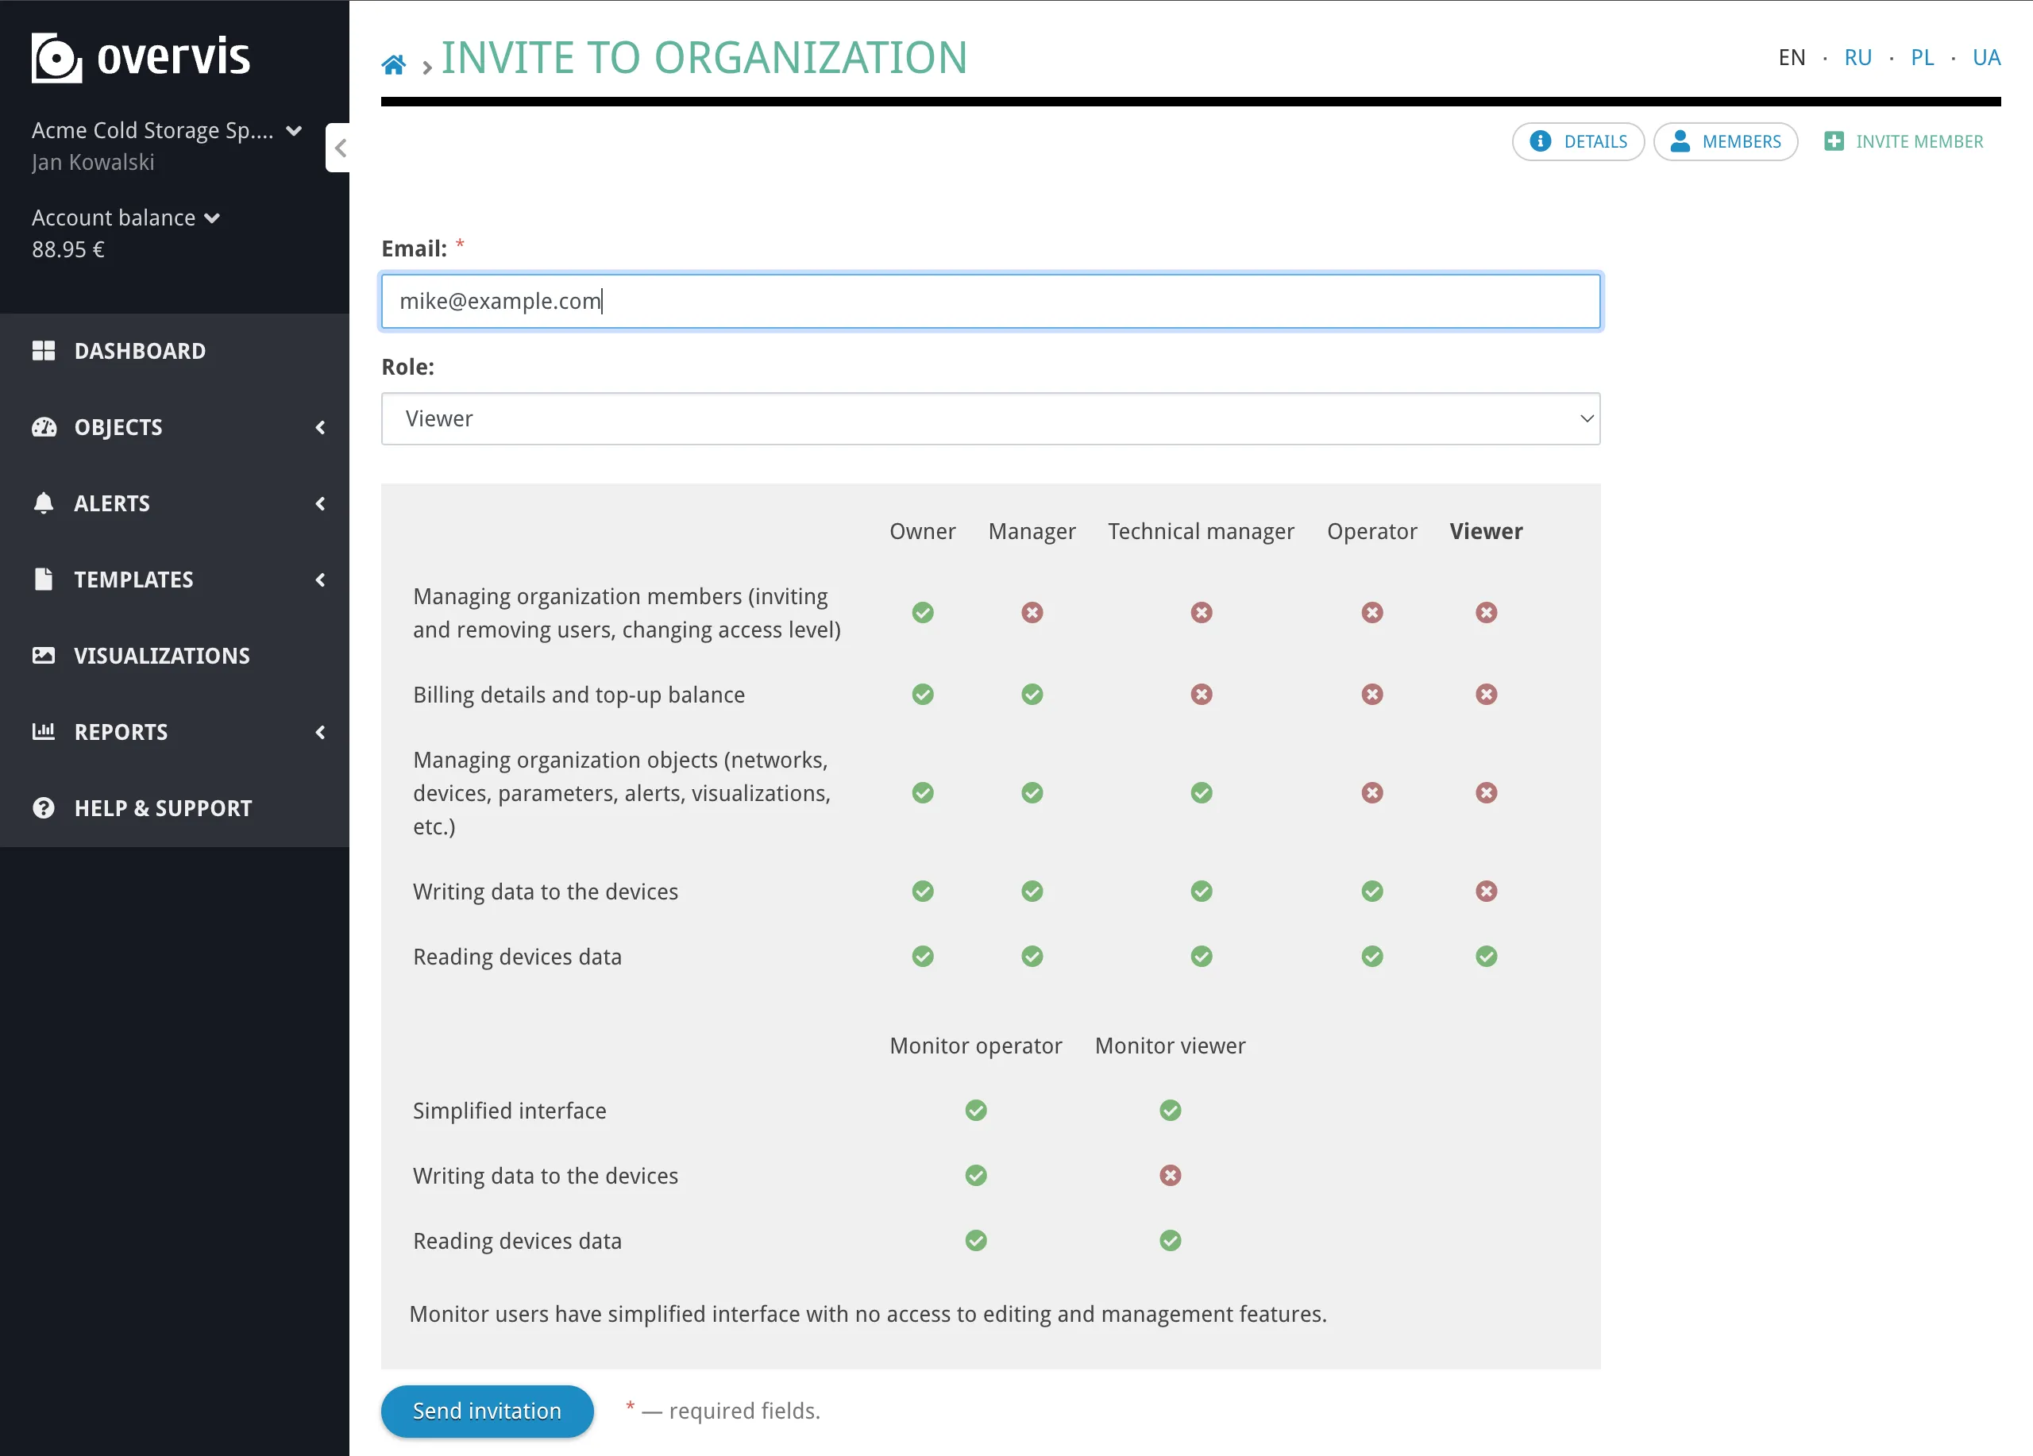This screenshot has height=1456, width=2033.
Task: Switch language to RU
Action: point(1857,57)
